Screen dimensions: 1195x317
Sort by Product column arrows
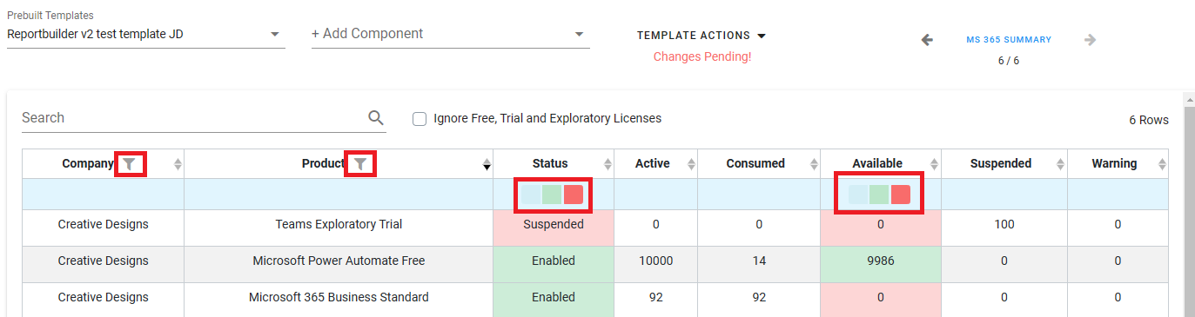click(x=487, y=164)
